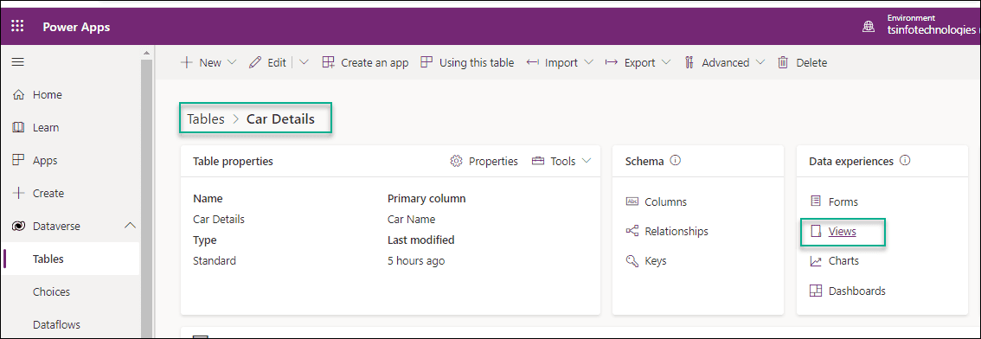The width and height of the screenshot is (981, 339).
Task: Click the Standard type value
Action: tap(215, 261)
